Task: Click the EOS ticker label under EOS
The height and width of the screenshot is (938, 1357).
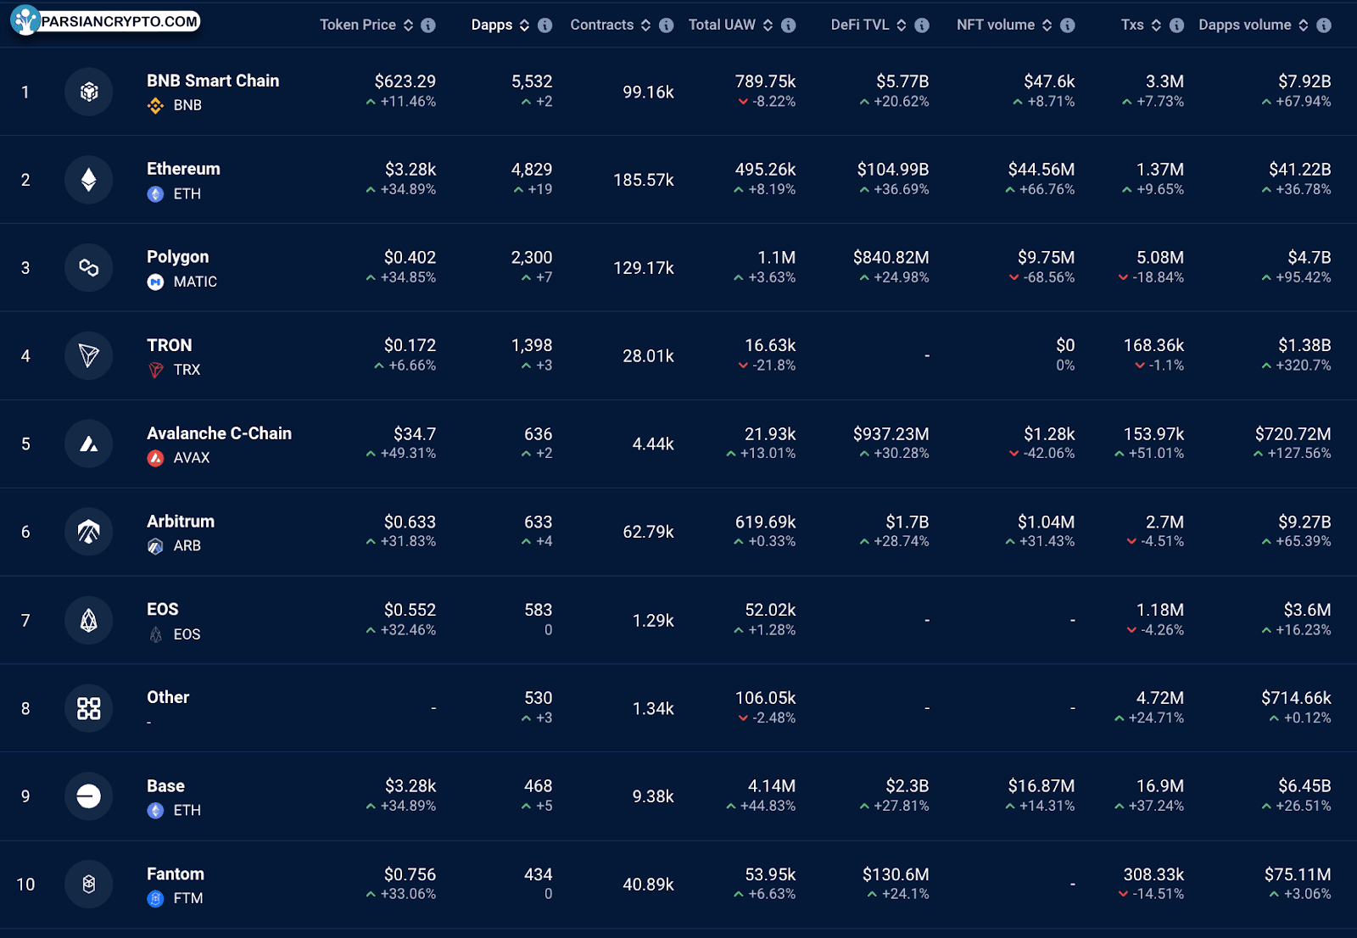Action: coord(187,634)
